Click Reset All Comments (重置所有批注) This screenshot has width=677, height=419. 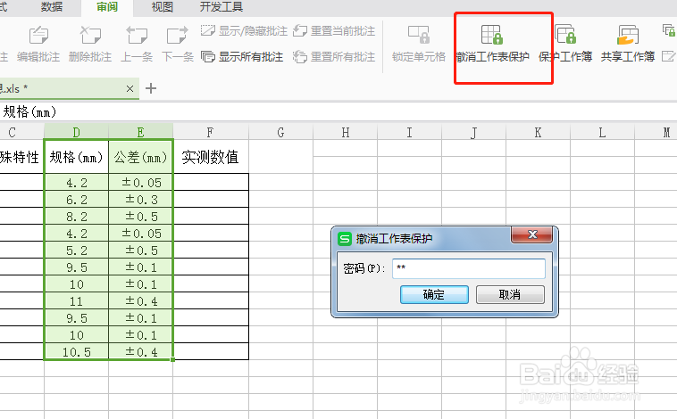click(334, 57)
